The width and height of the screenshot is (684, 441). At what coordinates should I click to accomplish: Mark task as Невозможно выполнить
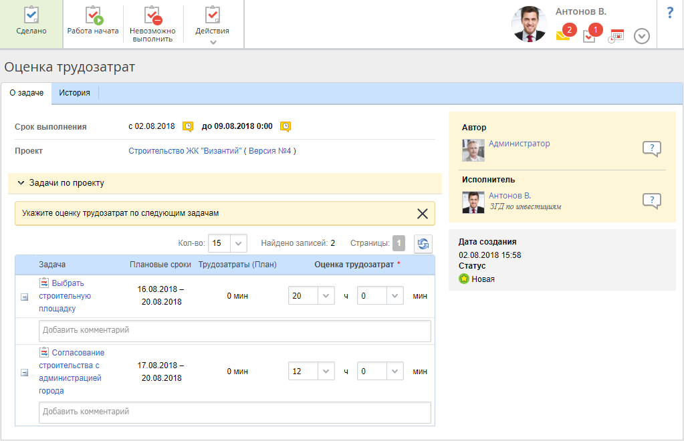(x=153, y=23)
